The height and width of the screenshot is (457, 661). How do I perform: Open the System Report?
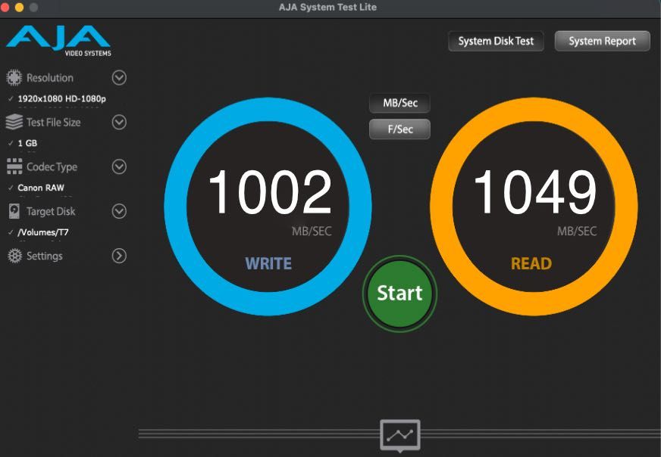(x=603, y=42)
